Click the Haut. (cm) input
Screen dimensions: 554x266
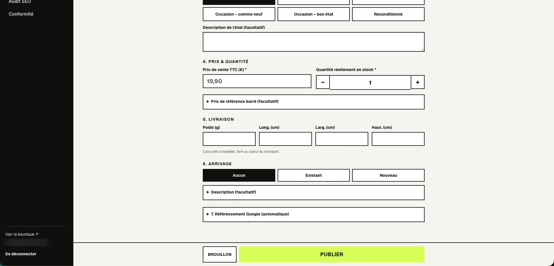point(398,139)
